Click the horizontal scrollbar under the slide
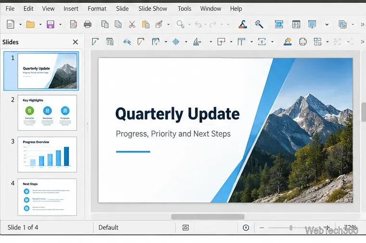366x243 pixels. [x=208, y=216]
